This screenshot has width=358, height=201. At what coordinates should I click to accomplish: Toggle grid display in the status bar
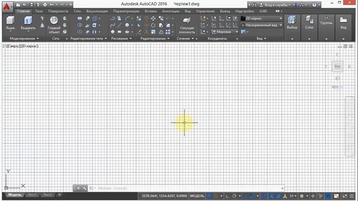click(x=209, y=196)
